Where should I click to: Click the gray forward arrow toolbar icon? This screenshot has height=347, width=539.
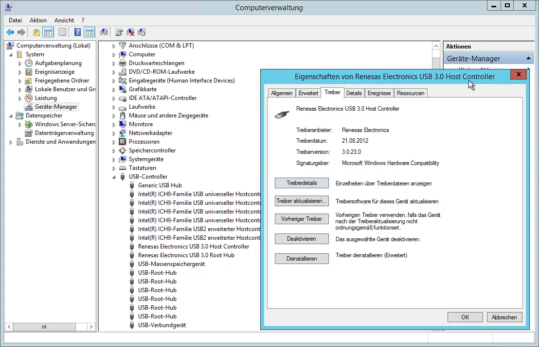[x=21, y=32]
